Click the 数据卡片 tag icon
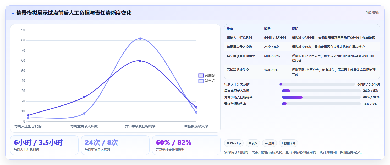The image size is (390, 165). pos(282,143)
